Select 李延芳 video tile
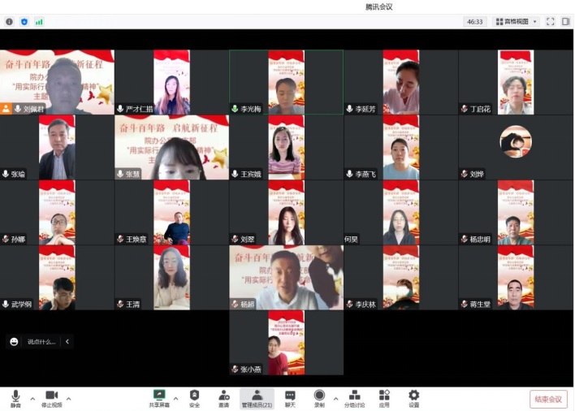The height and width of the screenshot is (411, 575). coord(401,82)
